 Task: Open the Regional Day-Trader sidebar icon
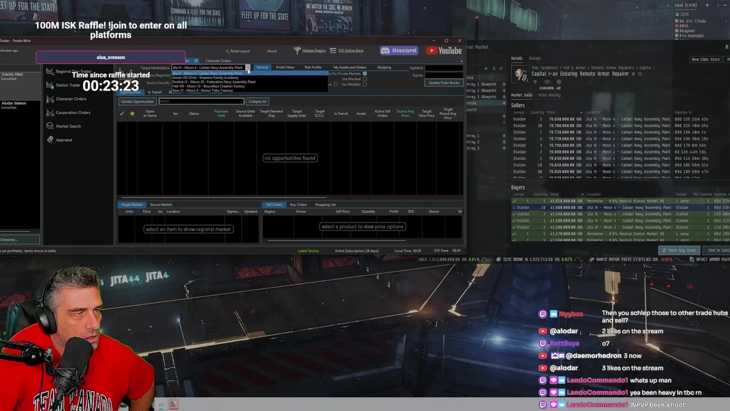[x=50, y=71]
